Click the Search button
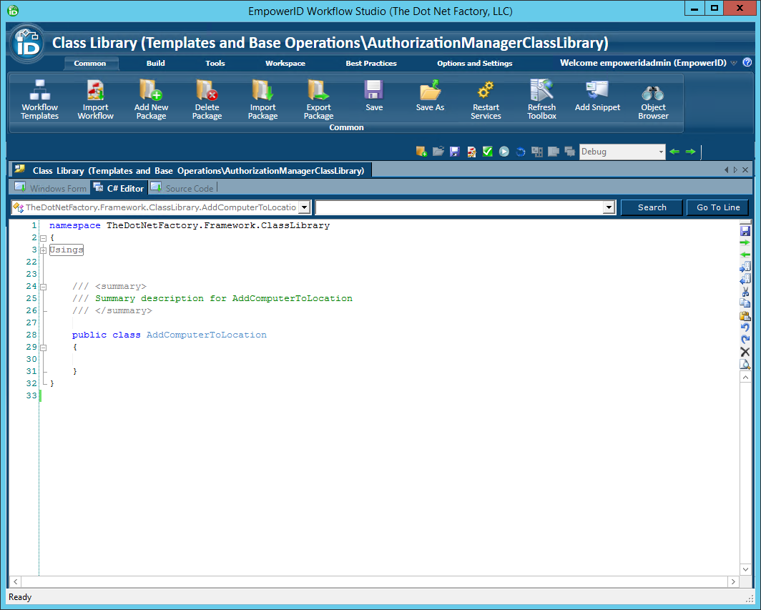The image size is (761, 610). [x=652, y=207]
